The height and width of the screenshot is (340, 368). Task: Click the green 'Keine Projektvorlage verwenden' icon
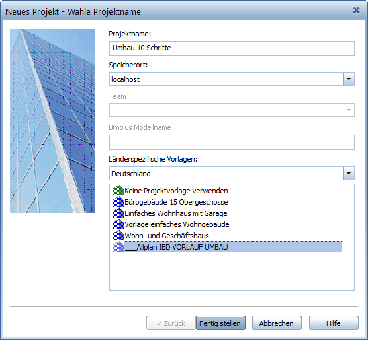pos(118,191)
